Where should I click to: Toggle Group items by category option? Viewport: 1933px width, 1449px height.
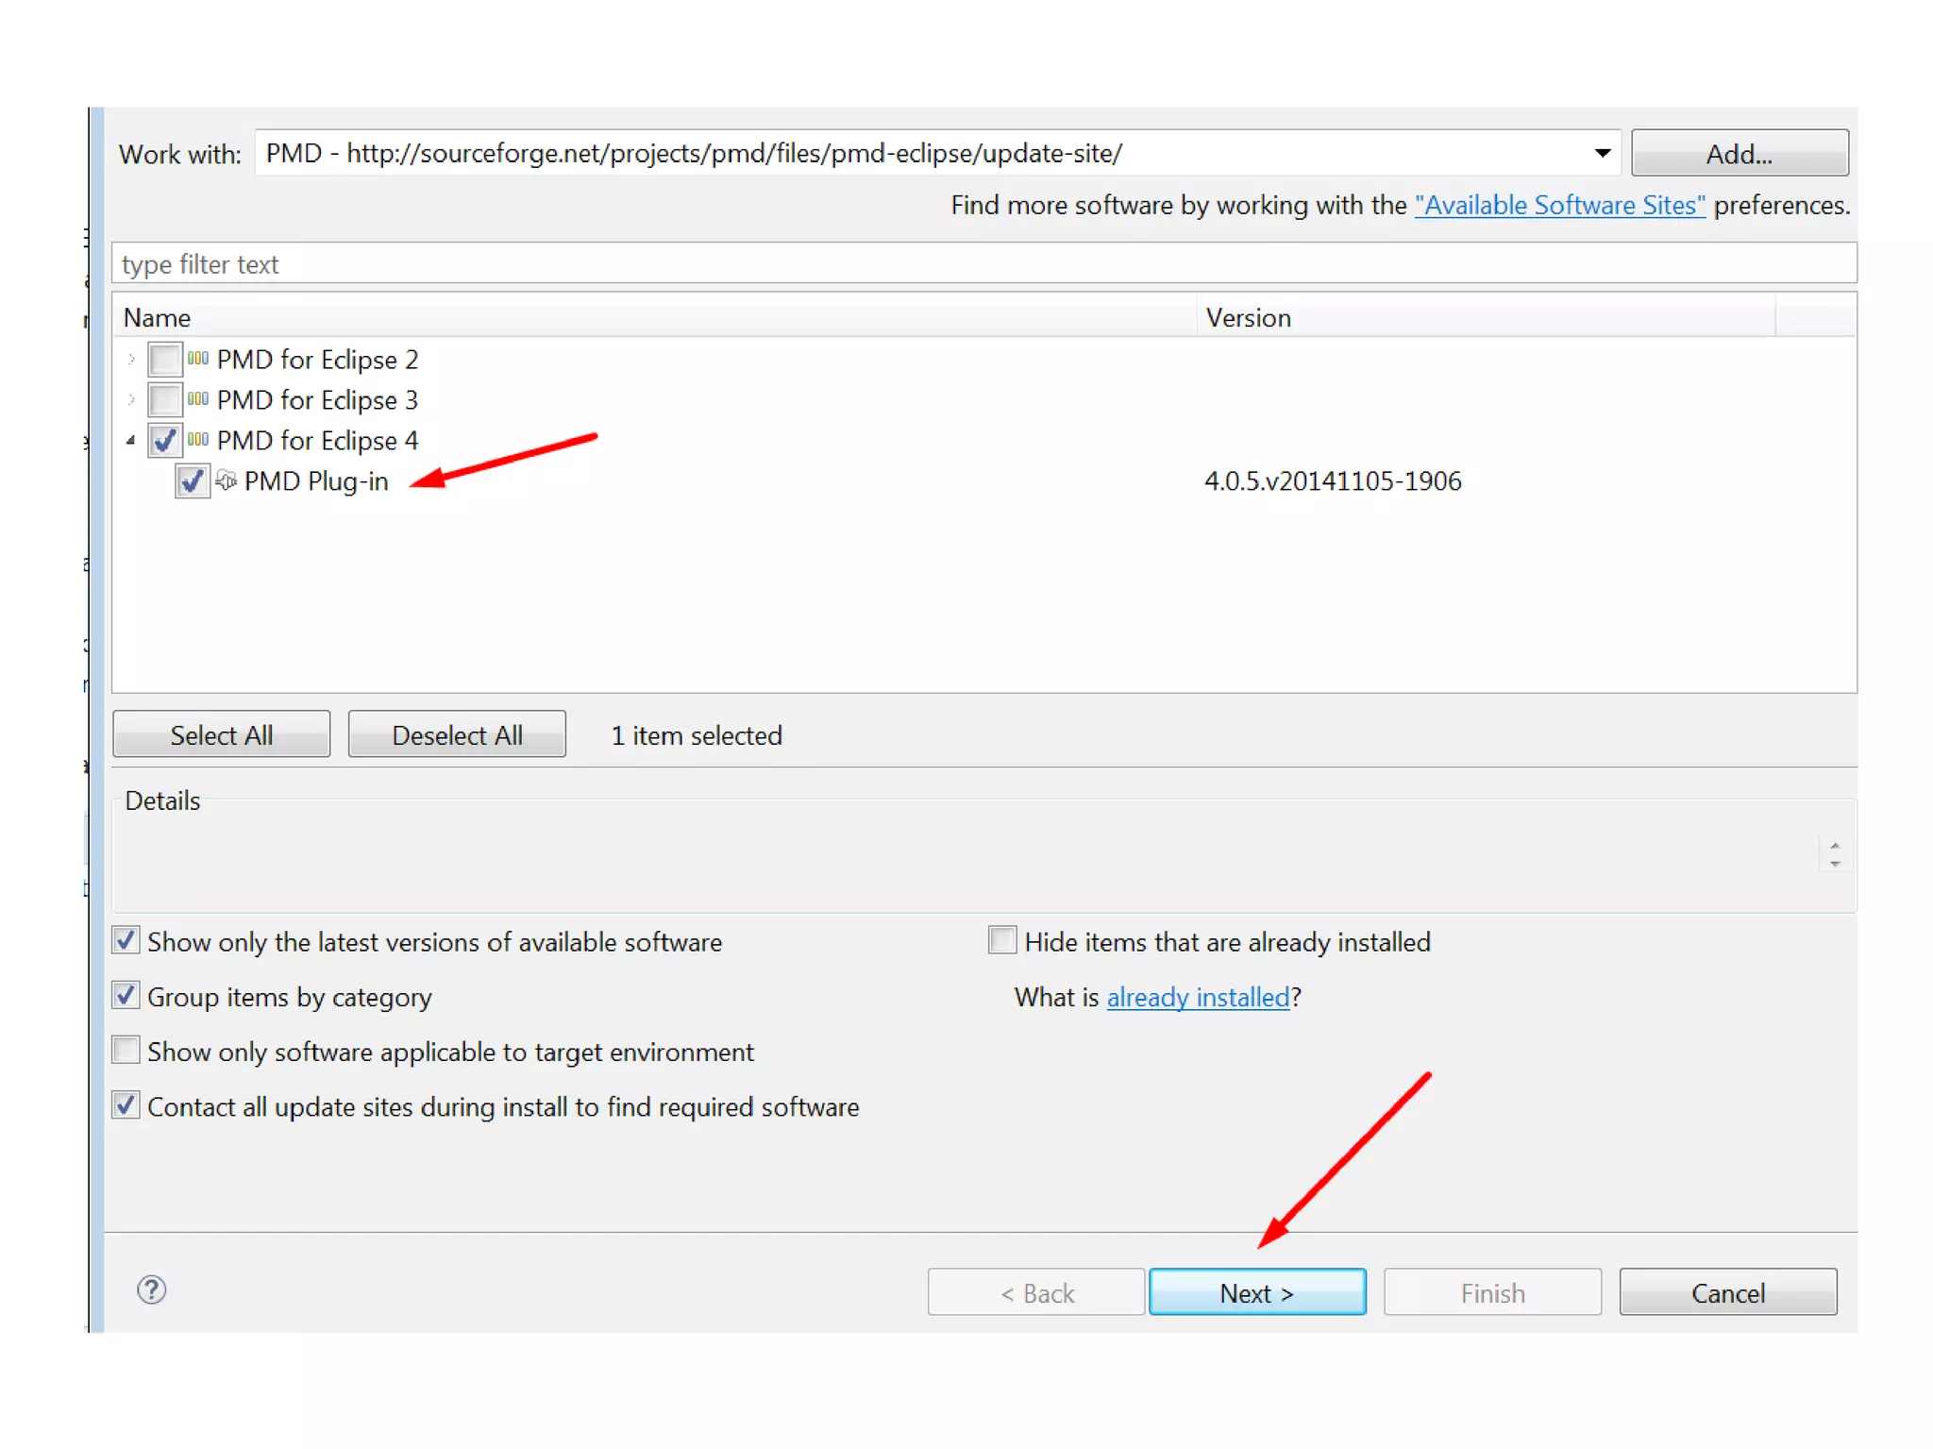pos(126,996)
